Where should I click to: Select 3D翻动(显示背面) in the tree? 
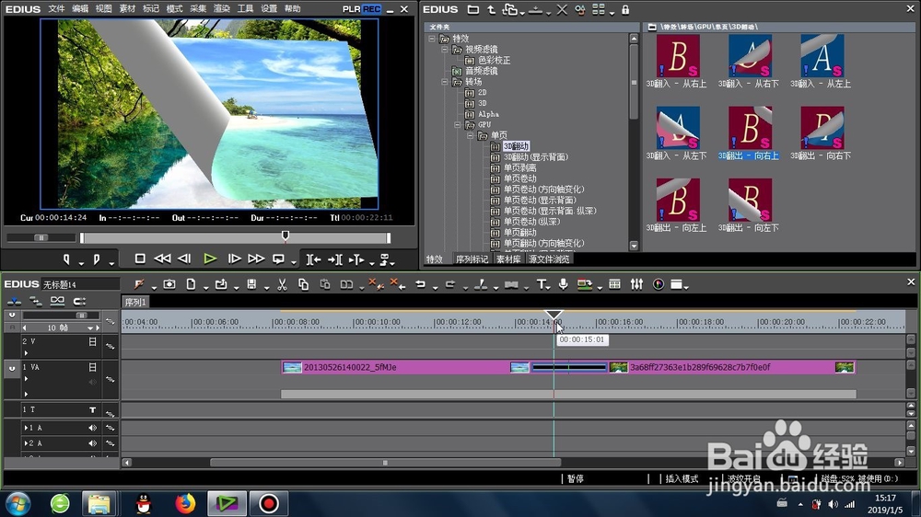[536, 156]
